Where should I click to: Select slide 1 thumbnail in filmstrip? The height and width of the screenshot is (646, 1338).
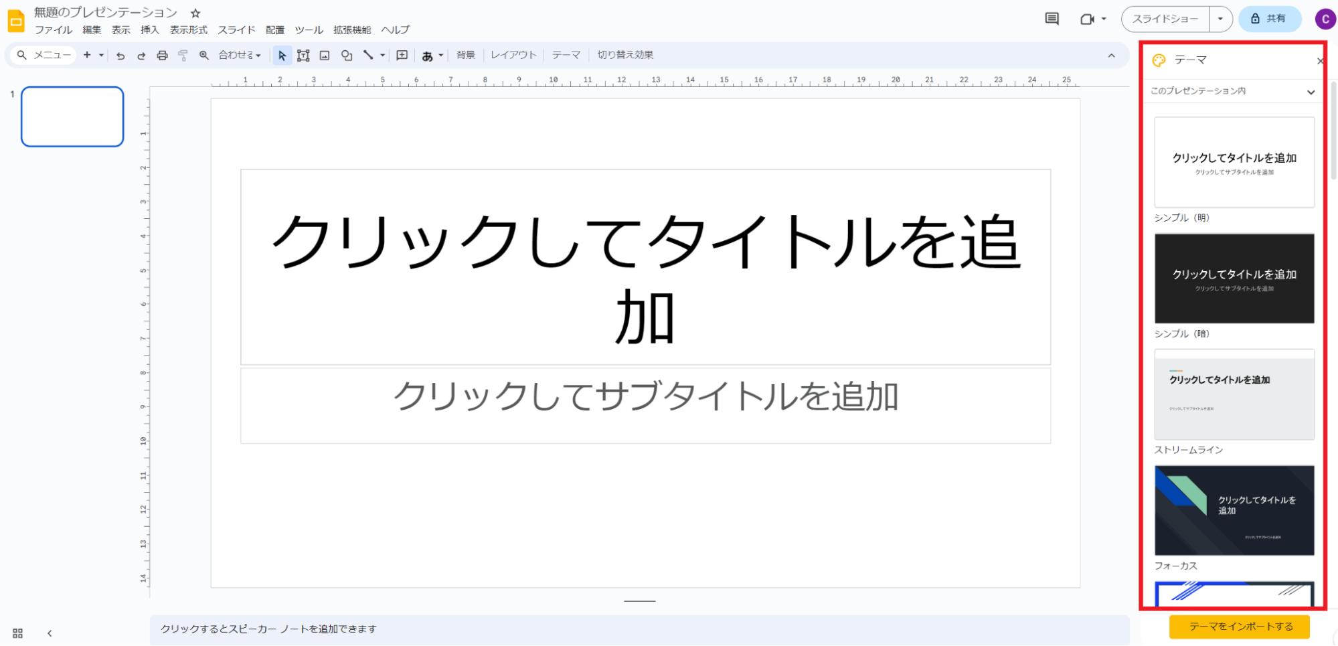(x=72, y=116)
